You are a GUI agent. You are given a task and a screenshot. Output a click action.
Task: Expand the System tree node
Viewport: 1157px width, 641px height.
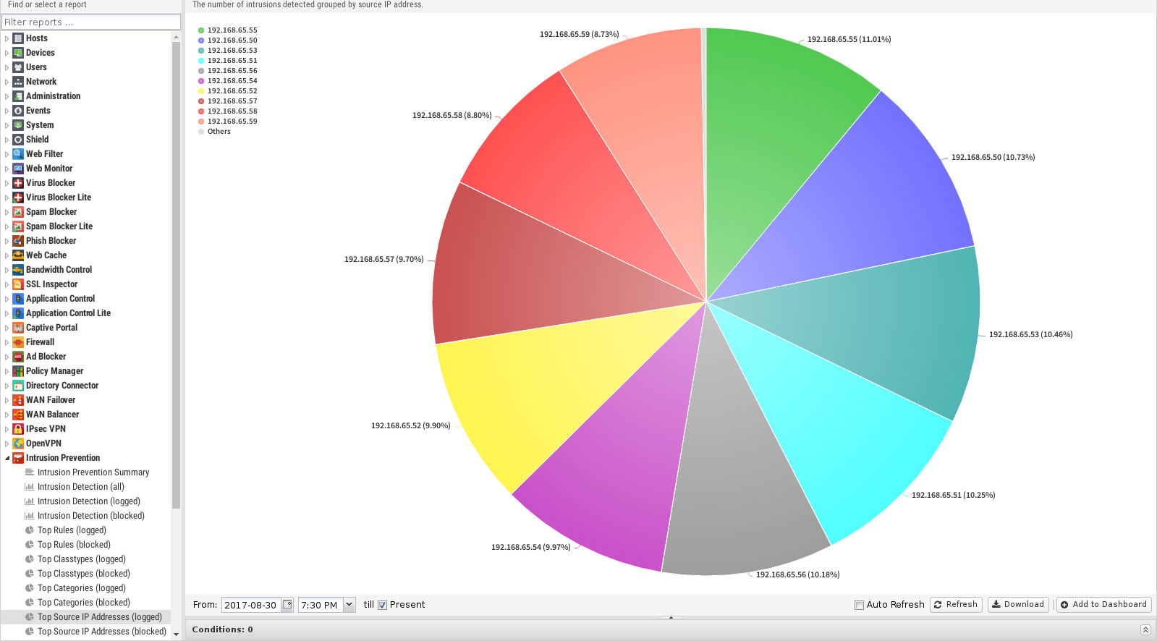tap(7, 125)
